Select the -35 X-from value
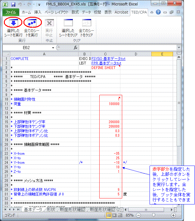Viewport: 195px width, 221px height. point(105,154)
